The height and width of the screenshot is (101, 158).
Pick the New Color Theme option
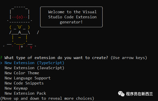click(22, 73)
